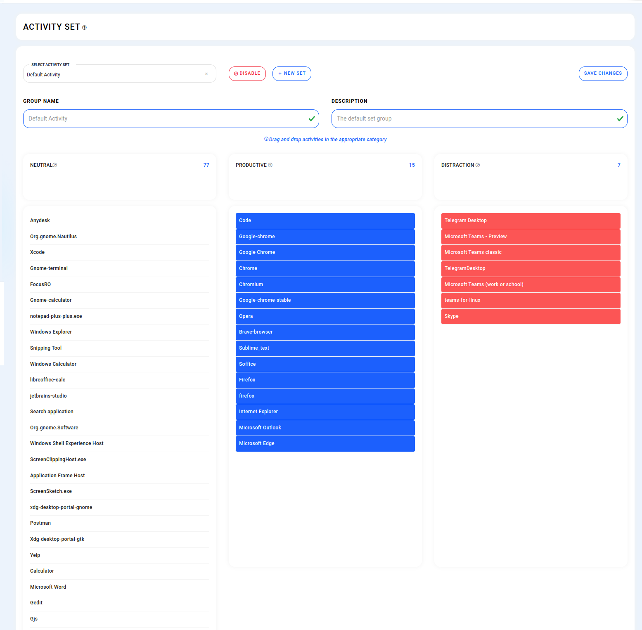The image size is (642, 630).
Task: Click the Distraction category help icon
Action: point(478,165)
